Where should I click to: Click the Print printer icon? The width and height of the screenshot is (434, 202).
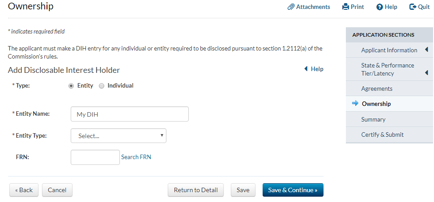tap(345, 7)
